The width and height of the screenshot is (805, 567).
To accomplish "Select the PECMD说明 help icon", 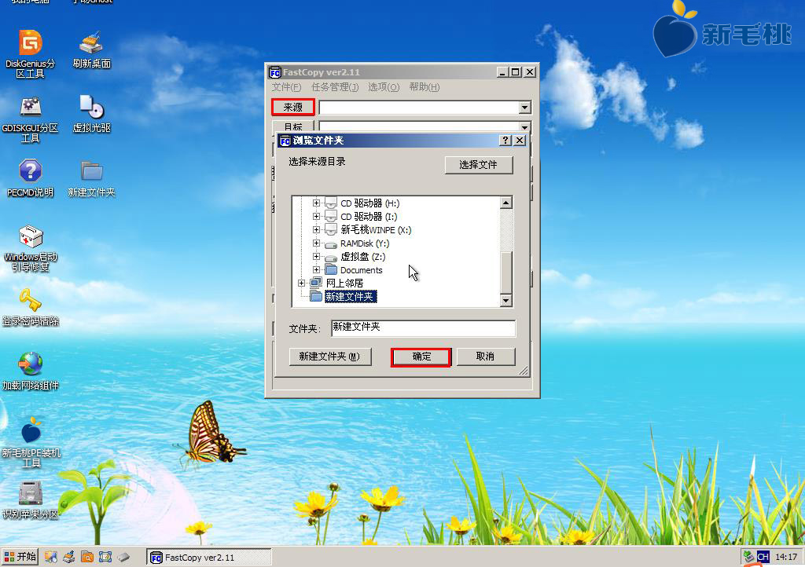I will 31,178.
